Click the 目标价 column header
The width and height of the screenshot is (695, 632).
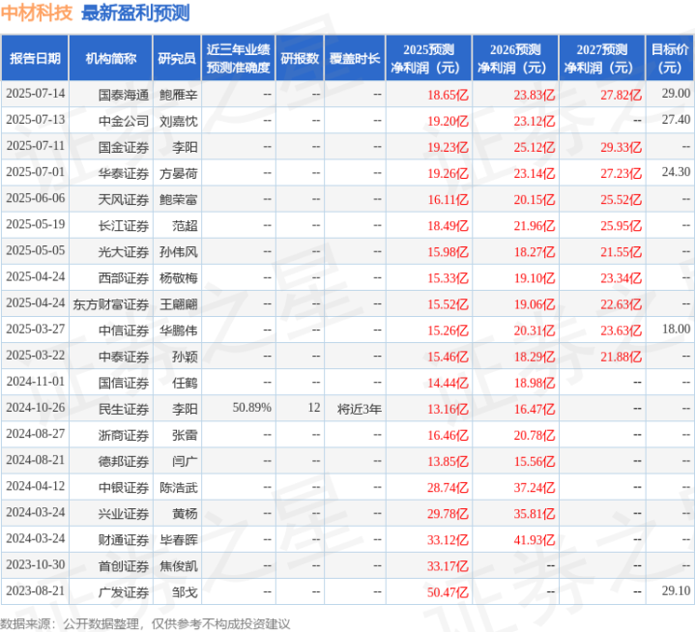click(x=670, y=58)
